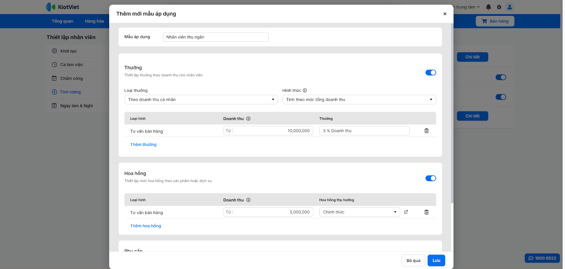Disable the Thưởng toggle switch
This screenshot has width=565, height=269.
pos(430,73)
